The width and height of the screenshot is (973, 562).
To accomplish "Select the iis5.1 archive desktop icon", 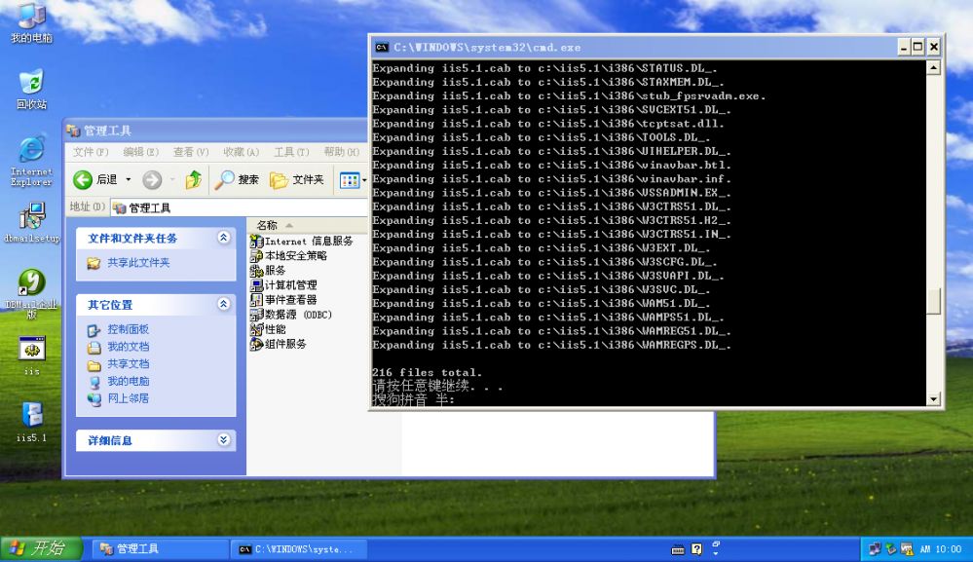I will tap(31, 422).
